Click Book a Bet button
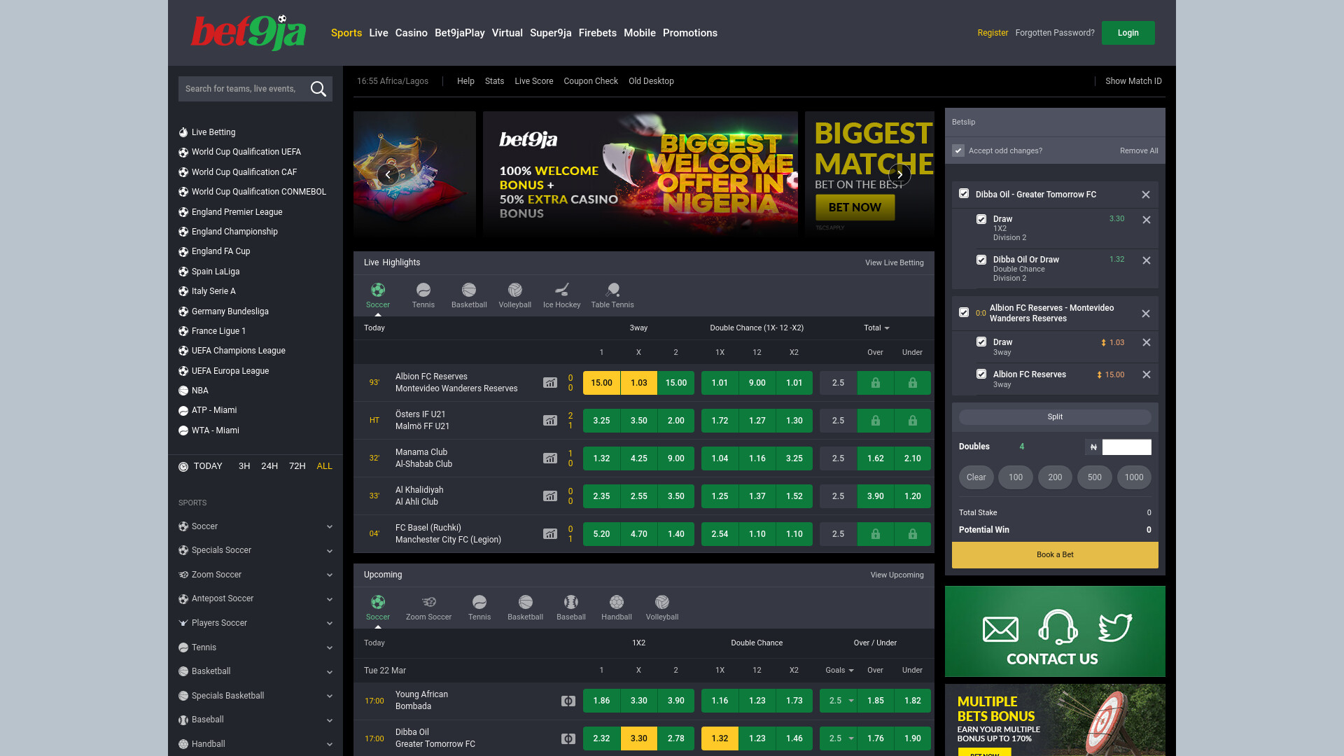 tap(1055, 554)
